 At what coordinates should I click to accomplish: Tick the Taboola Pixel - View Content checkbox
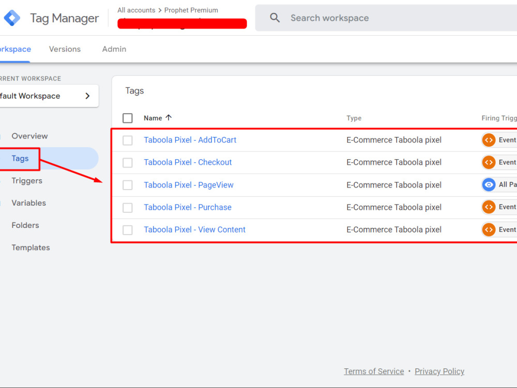click(128, 230)
